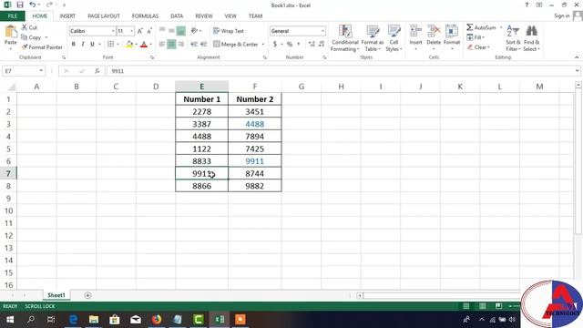This screenshot has height=328, width=583.
Task: Click the Orientation text angle icon
Action: [x=194, y=31]
